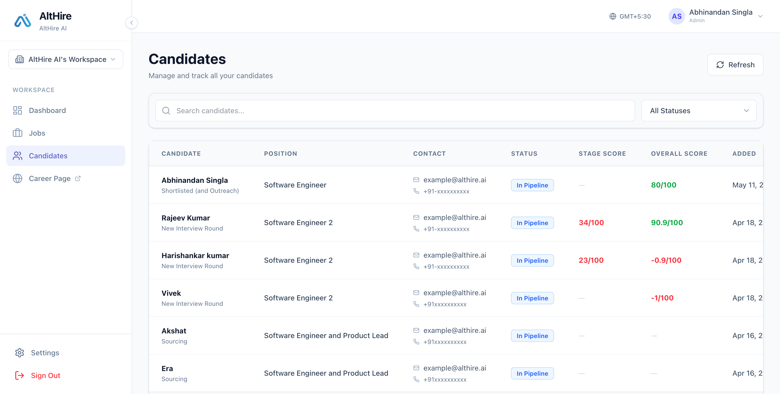
Task: Click the 23/100 stage score
Action: [x=591, y=260]
